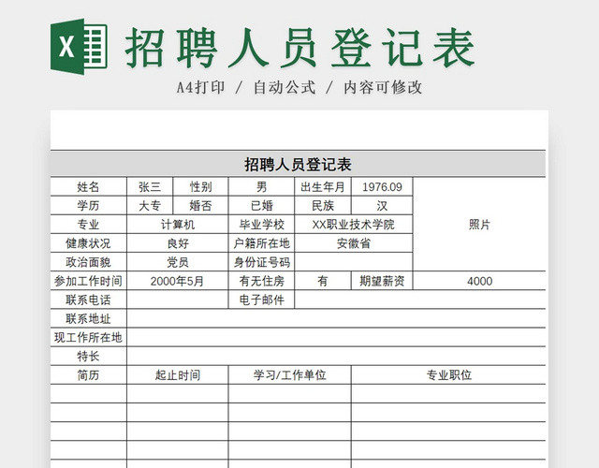Click the 4000 expected salary cell

(x=479, y=281)
